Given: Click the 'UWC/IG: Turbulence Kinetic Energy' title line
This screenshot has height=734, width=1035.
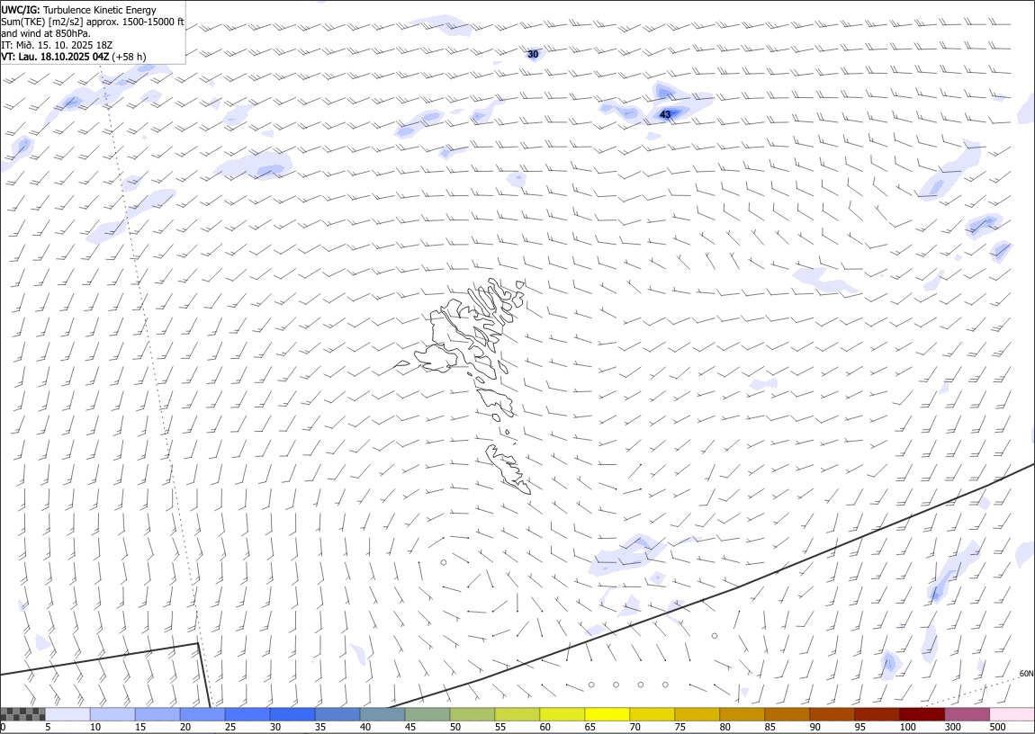Looking at the screenshot, I should [x=78, y=10].
